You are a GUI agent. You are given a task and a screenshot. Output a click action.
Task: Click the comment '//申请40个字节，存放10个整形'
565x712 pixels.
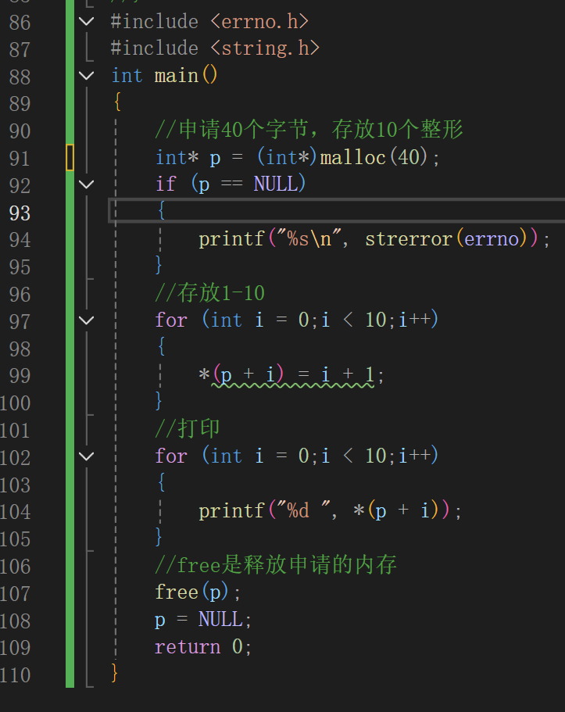click(309, 130)
